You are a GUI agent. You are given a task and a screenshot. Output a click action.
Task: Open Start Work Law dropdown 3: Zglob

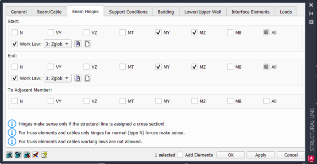[58, 44]
